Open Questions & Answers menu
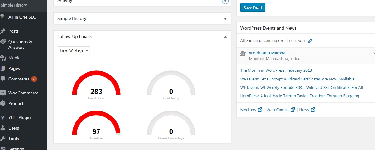The height and width of the screenshot is (150, 375). click(20, 44)
